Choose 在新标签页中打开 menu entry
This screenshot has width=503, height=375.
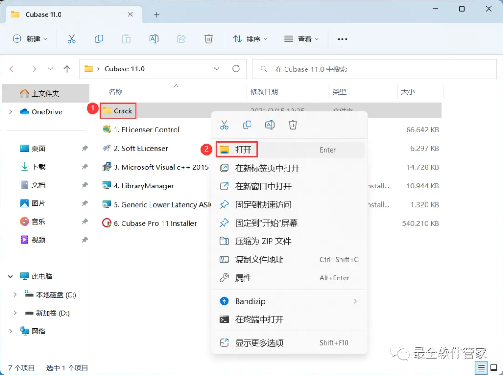click(290, 168)
